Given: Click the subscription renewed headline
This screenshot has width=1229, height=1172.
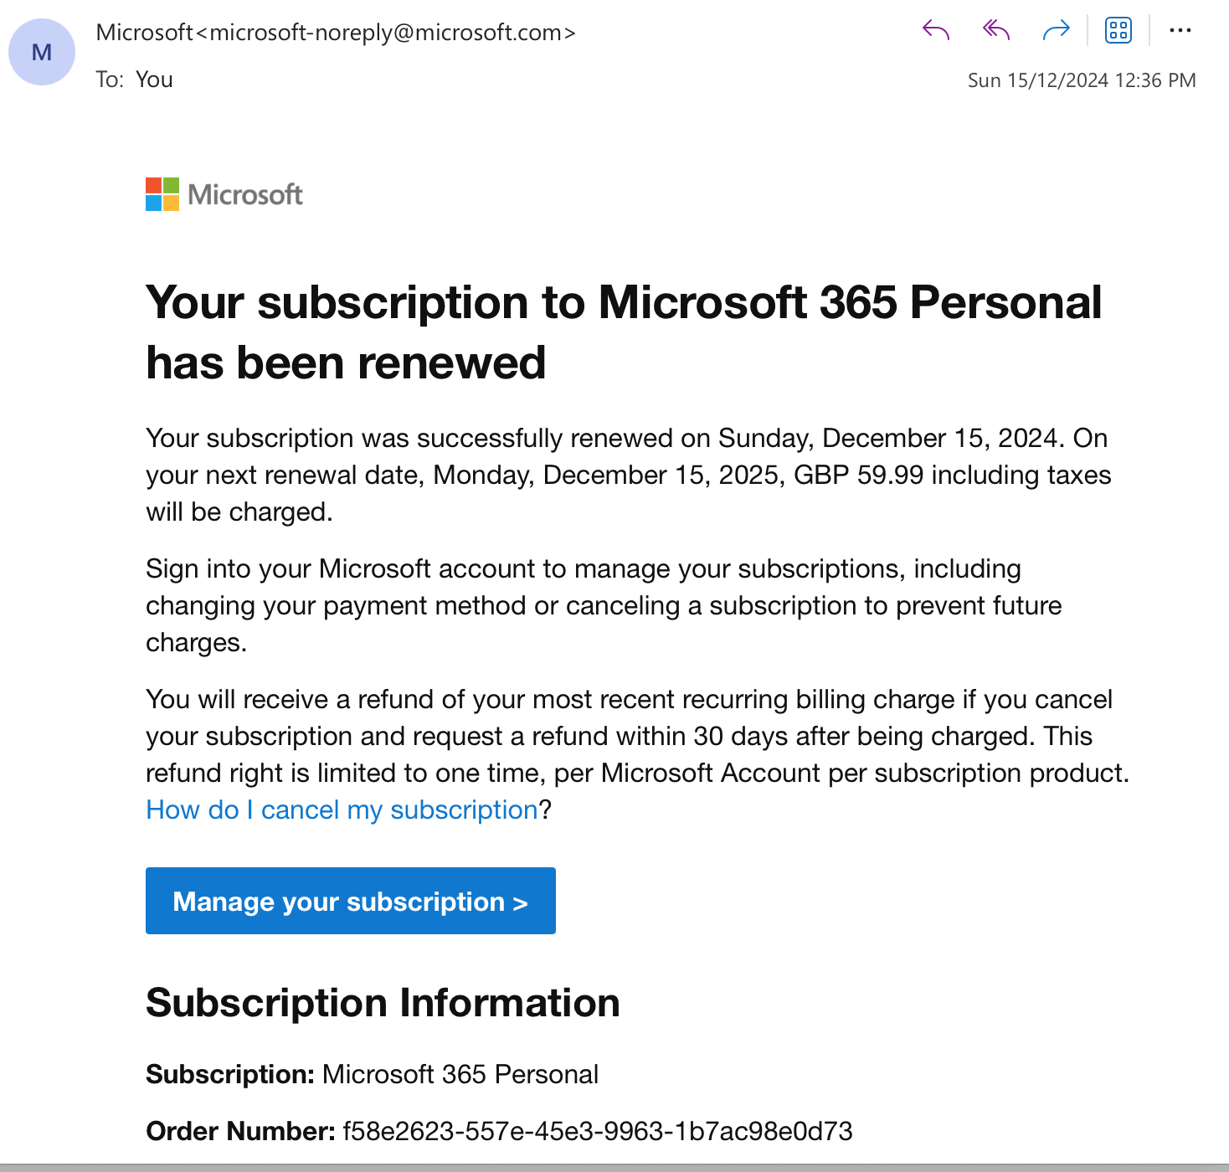Looking at the screenshot, I should (624, 332).
